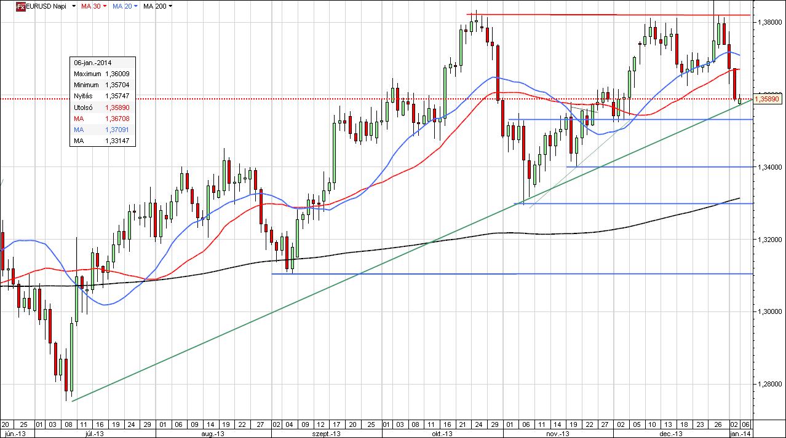Screen dimensions: 786x438
Task: Click the Utolsó value 1,35890
Action: 117,108
